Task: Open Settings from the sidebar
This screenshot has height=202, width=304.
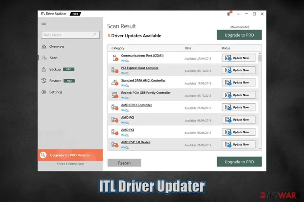Action: (55, 92)
